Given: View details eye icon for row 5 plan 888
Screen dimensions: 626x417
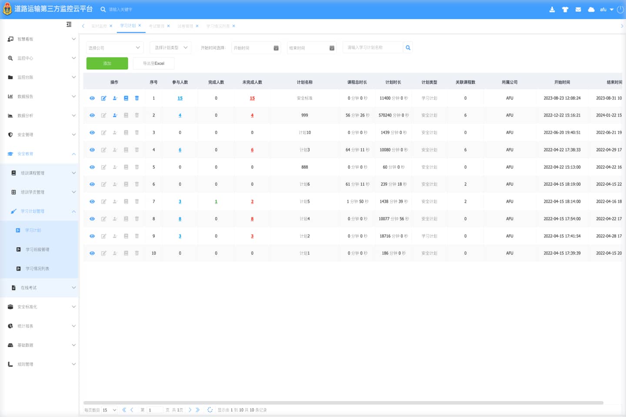Looking at the screenshot, I should tap(92, 167).
